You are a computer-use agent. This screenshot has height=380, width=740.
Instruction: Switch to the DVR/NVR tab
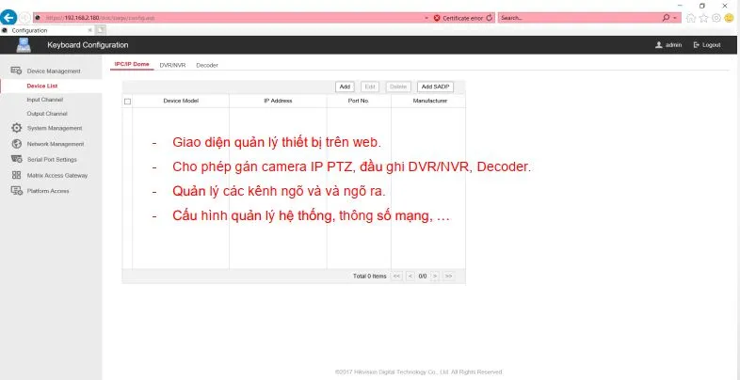(172, 65)
